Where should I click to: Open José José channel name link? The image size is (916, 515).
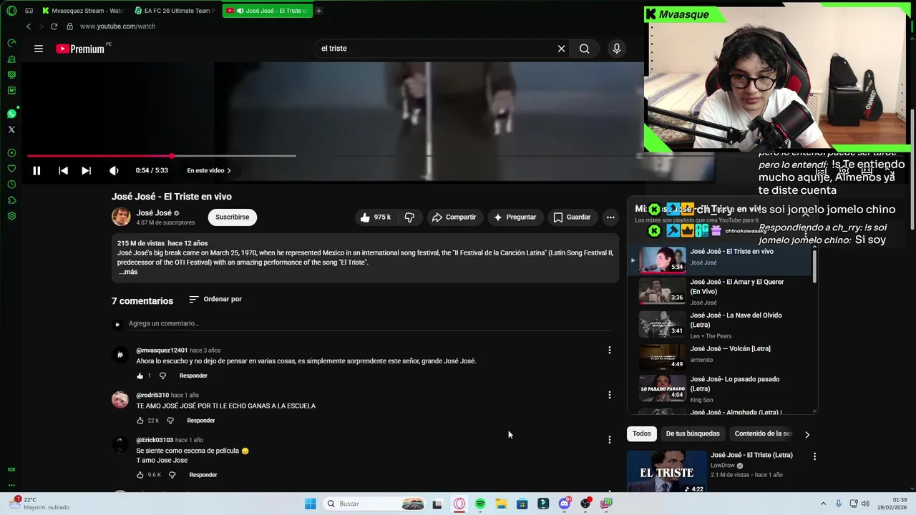[154, 213]
